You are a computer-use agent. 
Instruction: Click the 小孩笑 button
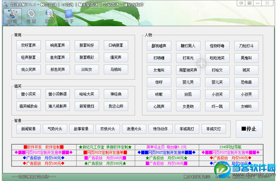tap(217, 95)
